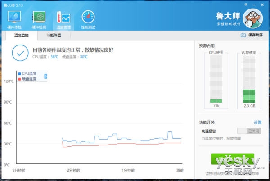Click the 120℃ axis label

pos(9,81)
